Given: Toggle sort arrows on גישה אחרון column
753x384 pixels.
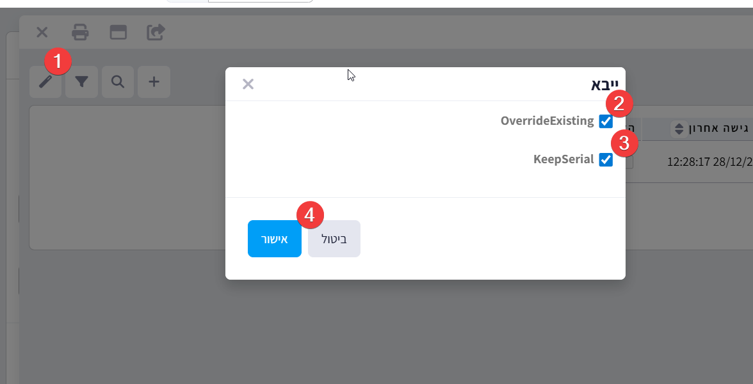Looking at the screenshot, I should 679,129.
